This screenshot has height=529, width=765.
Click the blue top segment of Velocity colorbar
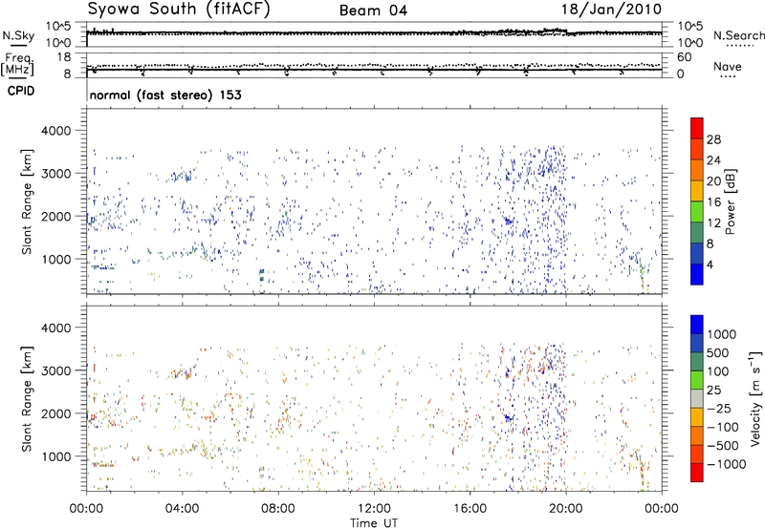(697, 325)
